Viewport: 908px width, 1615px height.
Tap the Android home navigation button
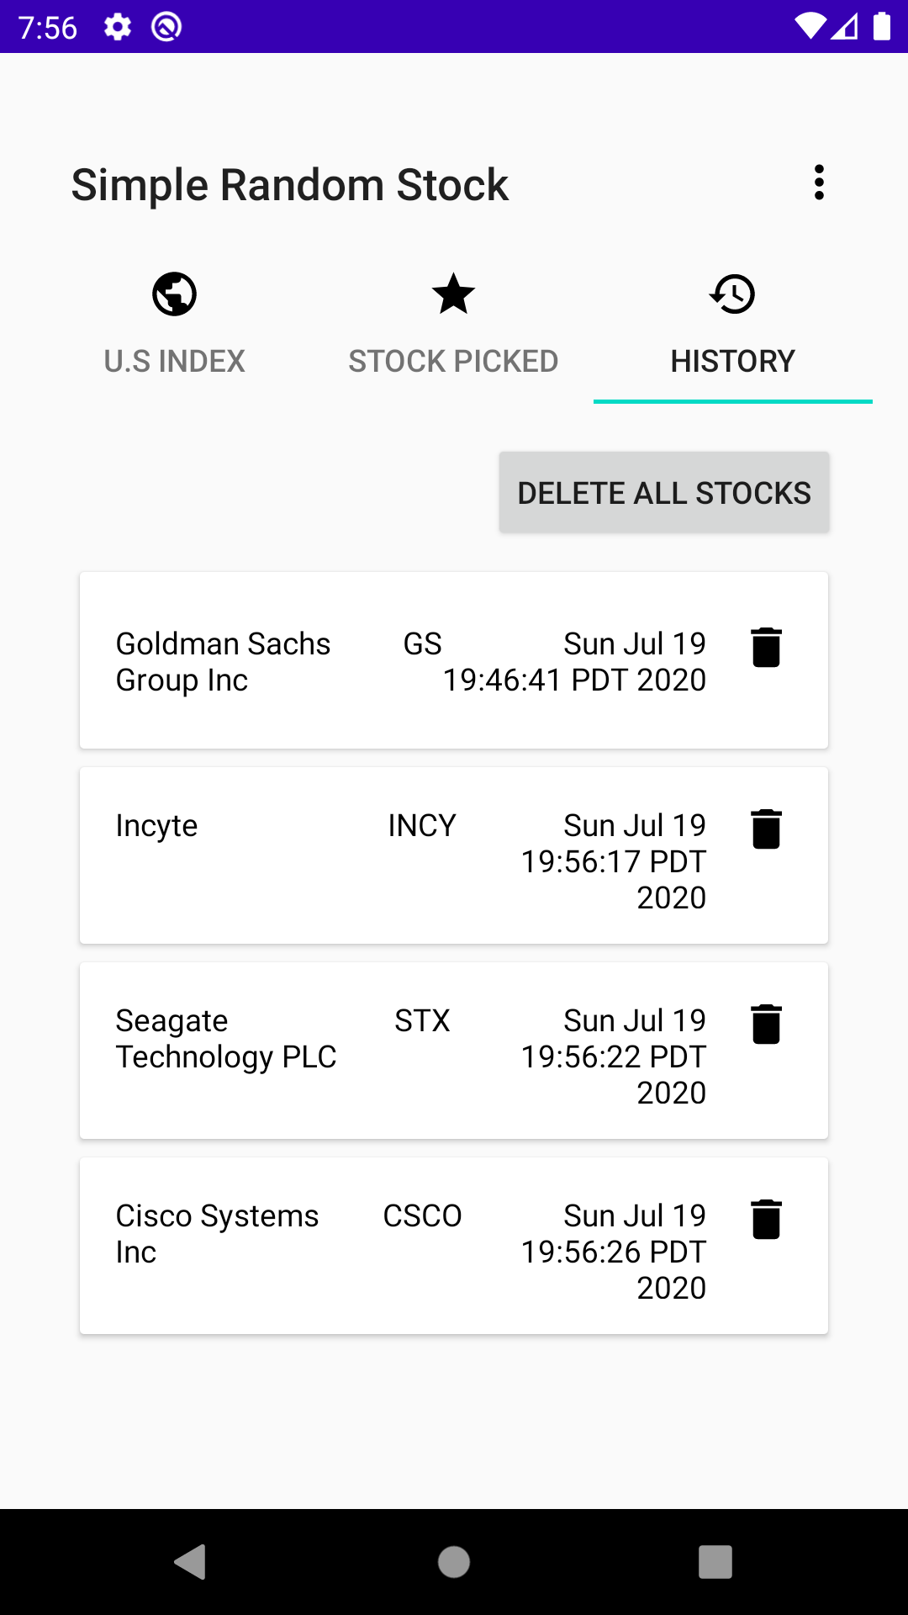[454, 1562]
